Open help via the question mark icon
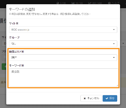The width and height of the screenshot is (126, 108). [x=109, y=3]
